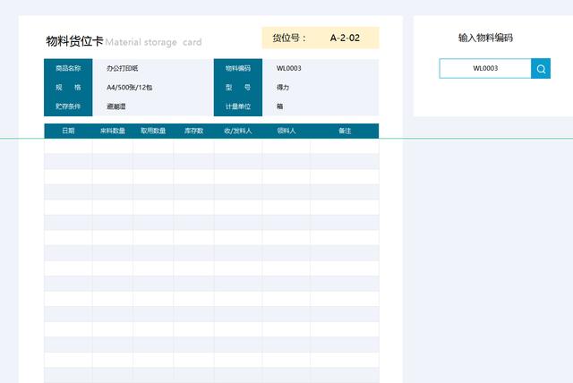Screen dimensions: 573x383
Task: Select the 日期 column header
Action: point(68,131)
